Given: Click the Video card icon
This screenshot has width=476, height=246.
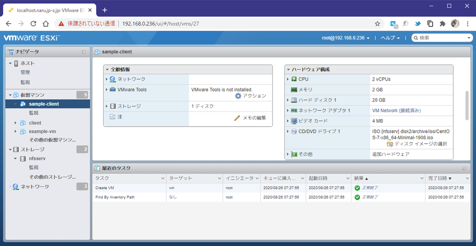Looking at the screenshot, I should (294, 121).
